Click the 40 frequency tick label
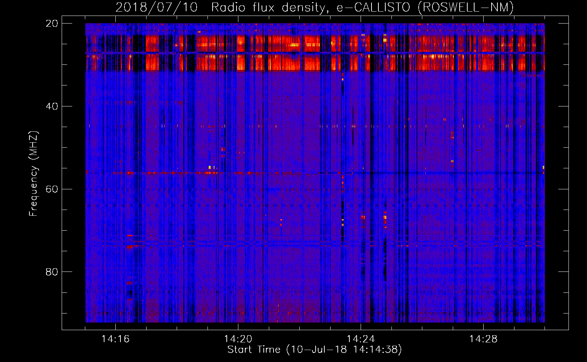587x362 pixels. coord(52,106)
